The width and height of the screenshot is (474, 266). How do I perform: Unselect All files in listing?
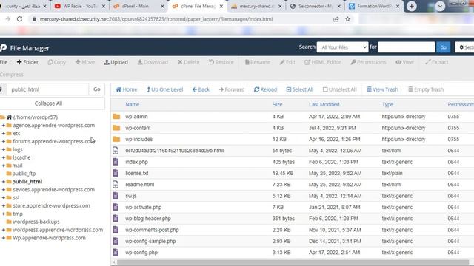(340, 89)
